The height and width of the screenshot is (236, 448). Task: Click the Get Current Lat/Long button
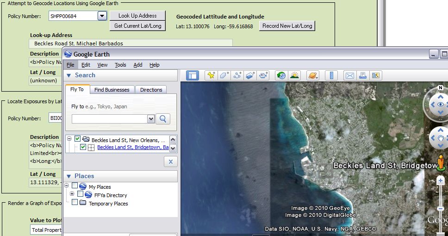pos(138,26)
